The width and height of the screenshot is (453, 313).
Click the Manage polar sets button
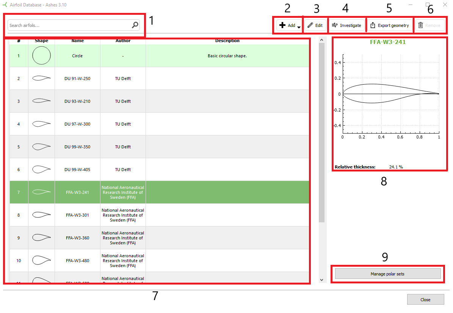(x=387, y=274)
